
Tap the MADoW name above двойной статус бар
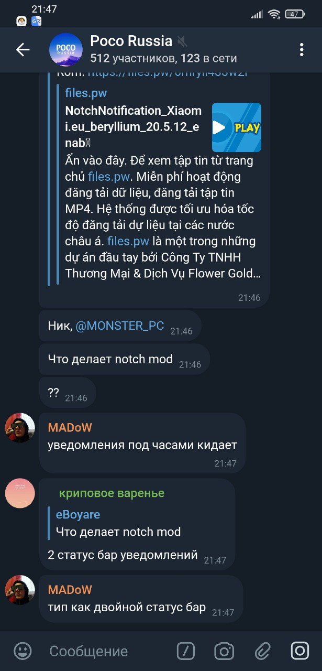[x=70, y=590]
